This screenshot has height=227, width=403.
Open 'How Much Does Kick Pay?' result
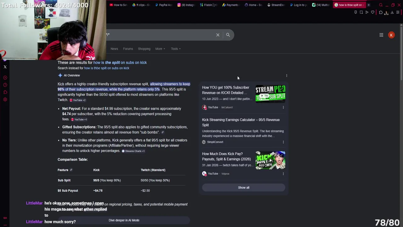[226, 156]
